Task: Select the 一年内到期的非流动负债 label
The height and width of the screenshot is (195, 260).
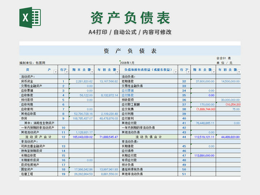Action: [x=138, y=128]
